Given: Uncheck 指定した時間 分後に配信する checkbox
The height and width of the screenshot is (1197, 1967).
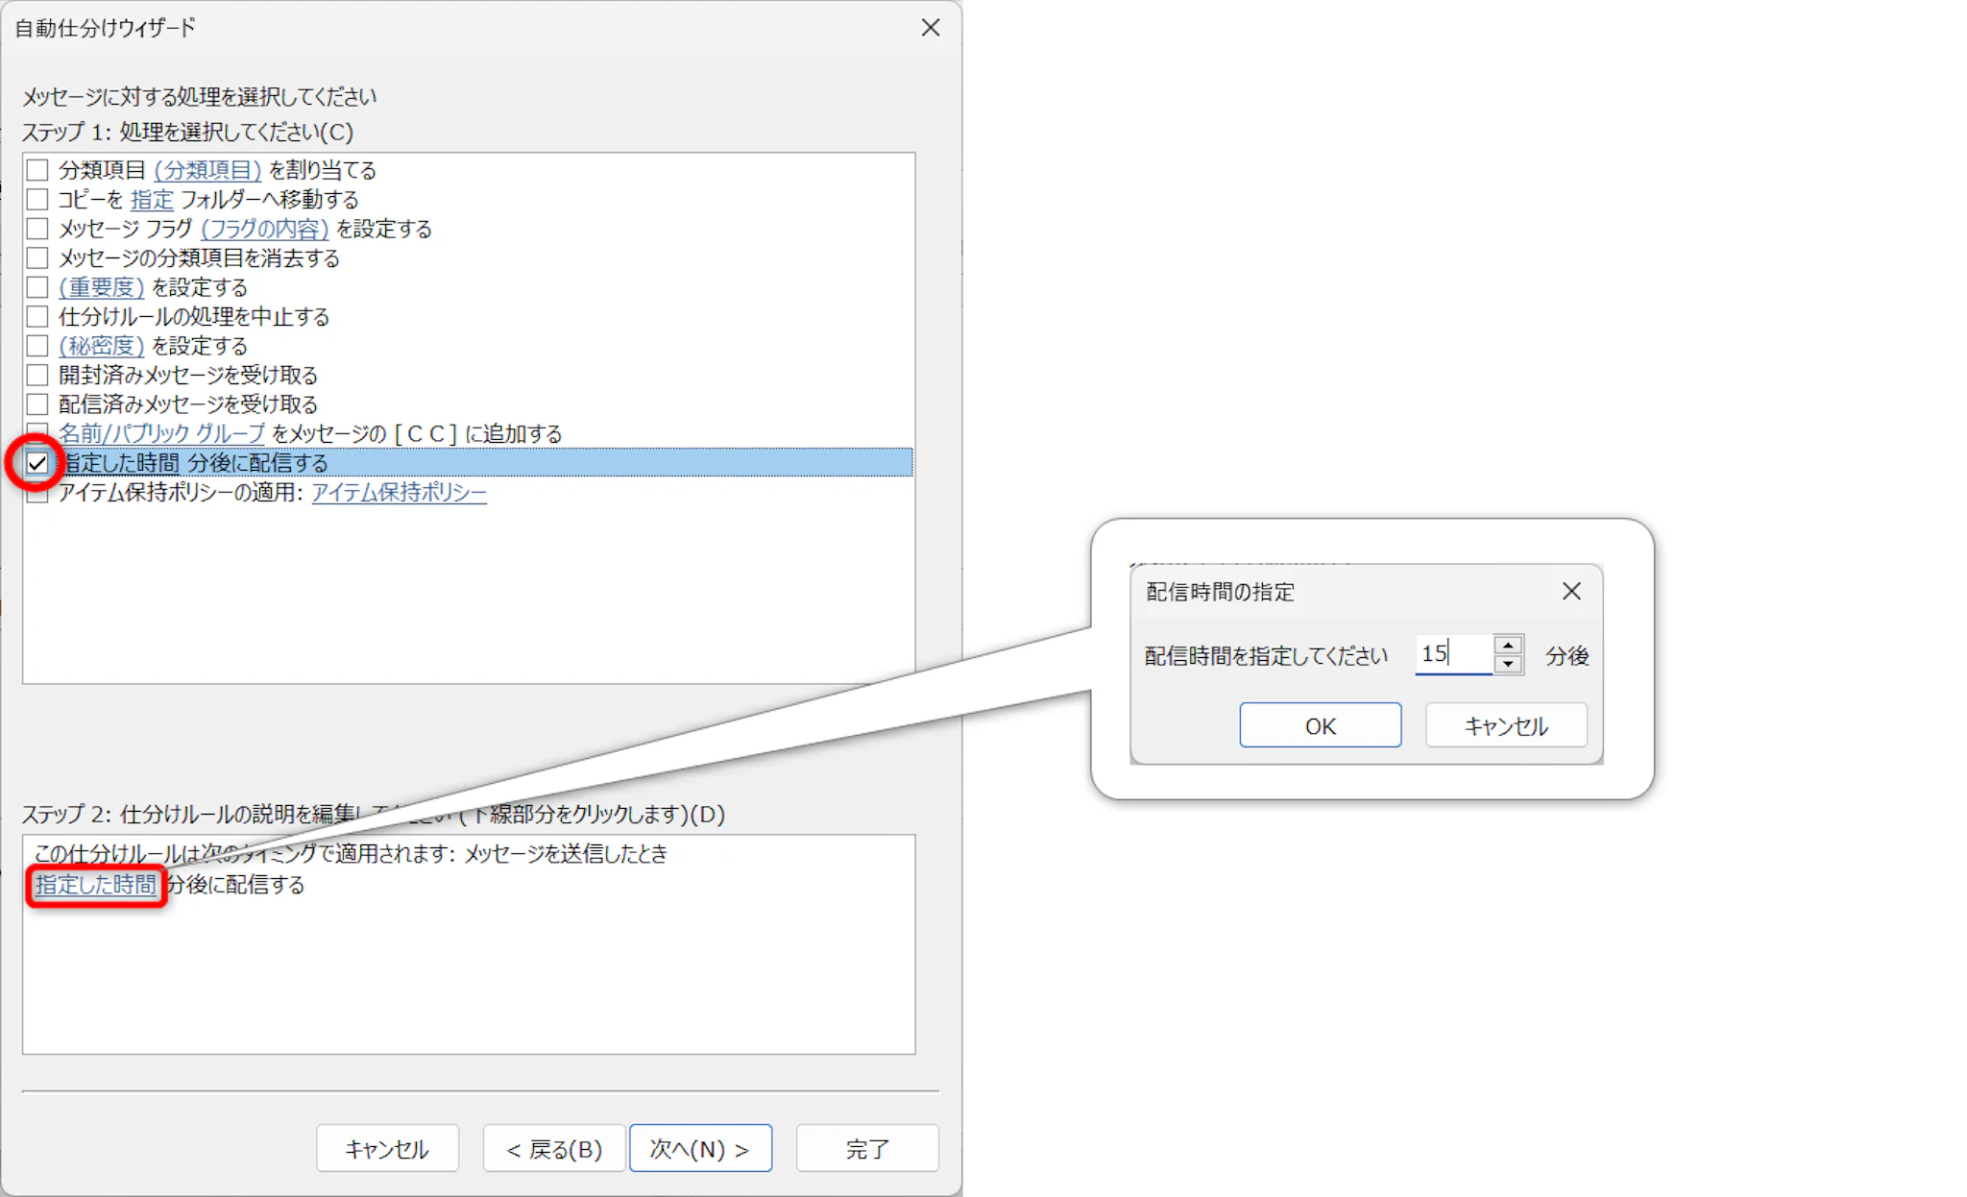Looking at the screenshot, I should coord(37,464).
